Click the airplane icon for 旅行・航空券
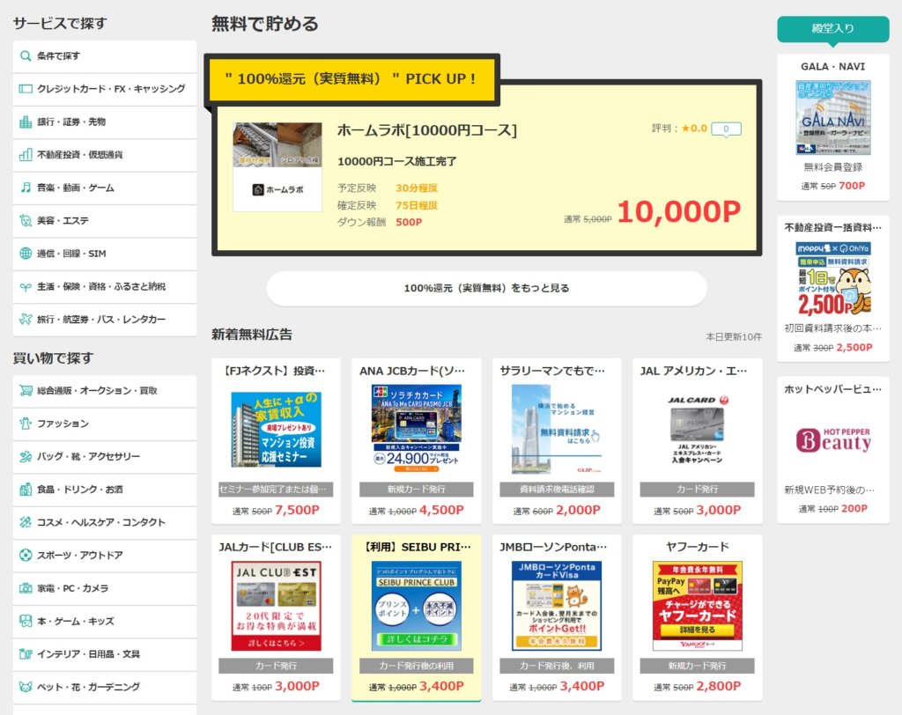Screen dimensions: 902x715 [26, 320]
